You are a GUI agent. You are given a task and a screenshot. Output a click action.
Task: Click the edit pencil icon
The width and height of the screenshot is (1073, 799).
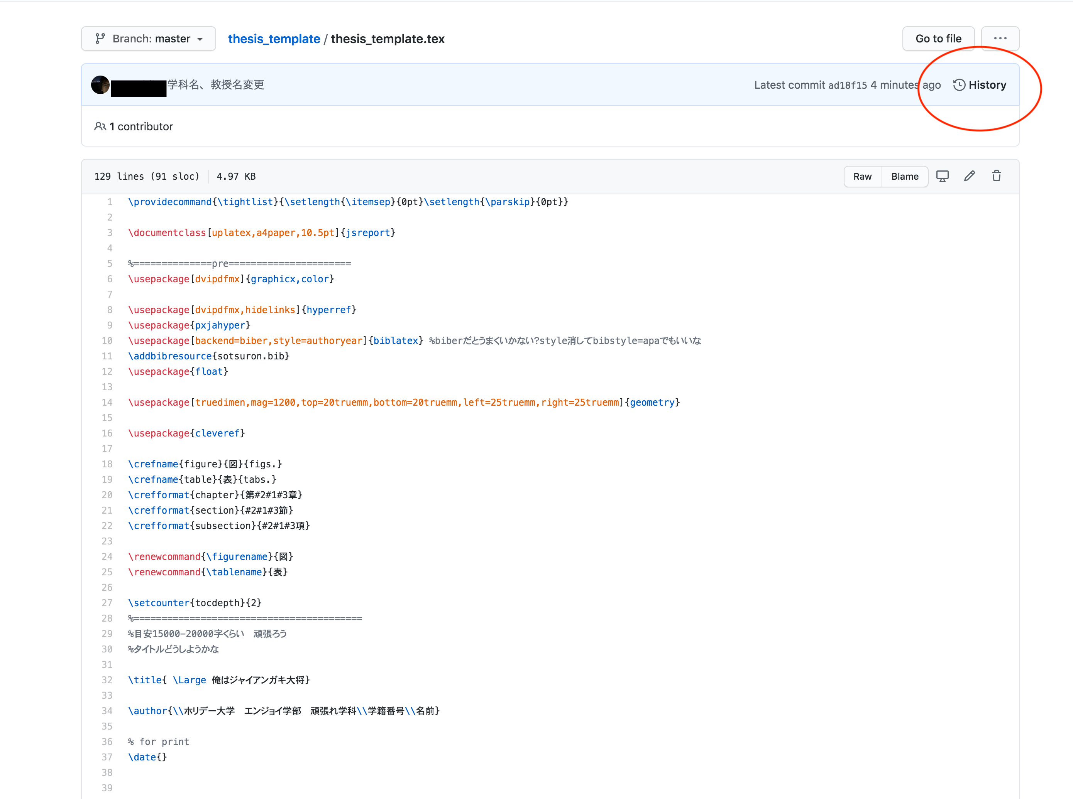(970, 176)
